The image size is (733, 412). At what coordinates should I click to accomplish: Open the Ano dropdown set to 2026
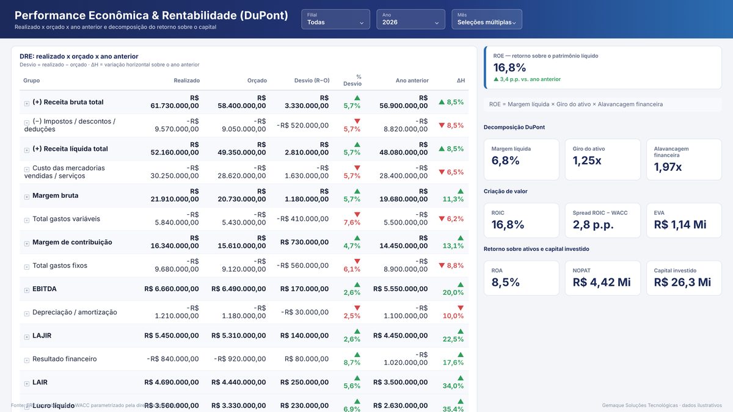pyautogui.click(x=410, y=19)
